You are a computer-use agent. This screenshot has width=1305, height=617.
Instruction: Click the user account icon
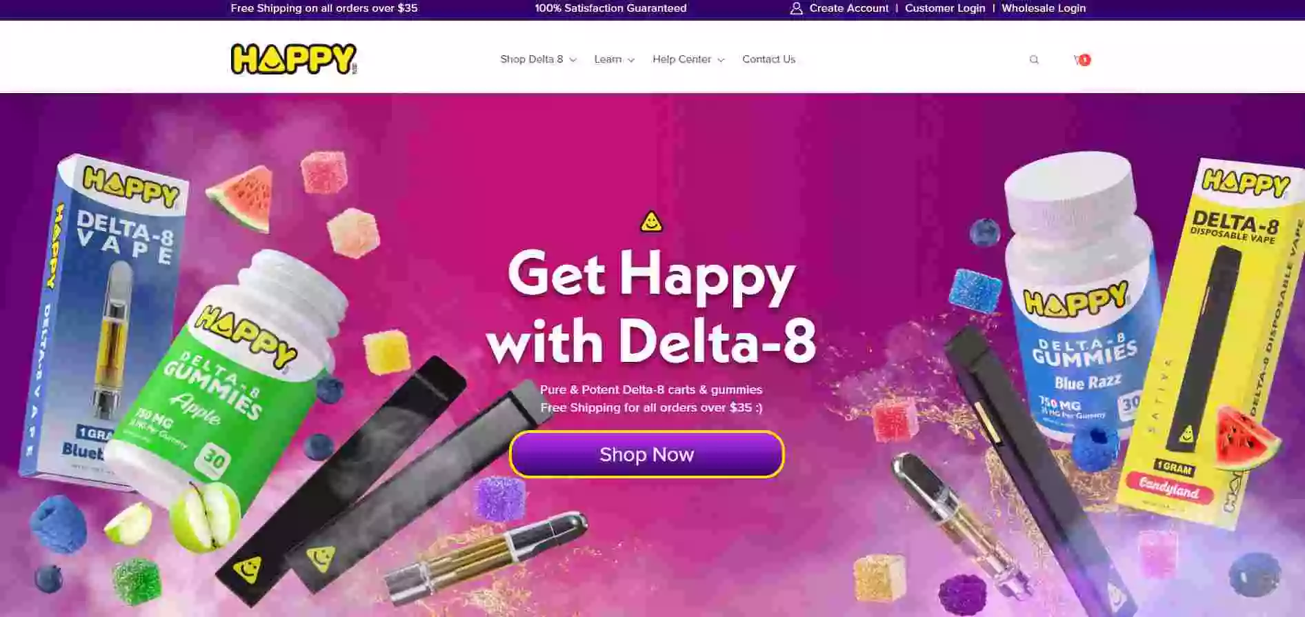coord(796,8)
